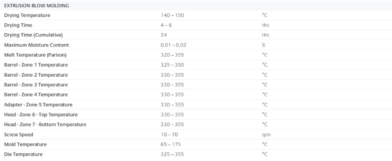
Task: Select Maximum Moisture Content value 0.01 – 0.02
Action: point(173,45)
